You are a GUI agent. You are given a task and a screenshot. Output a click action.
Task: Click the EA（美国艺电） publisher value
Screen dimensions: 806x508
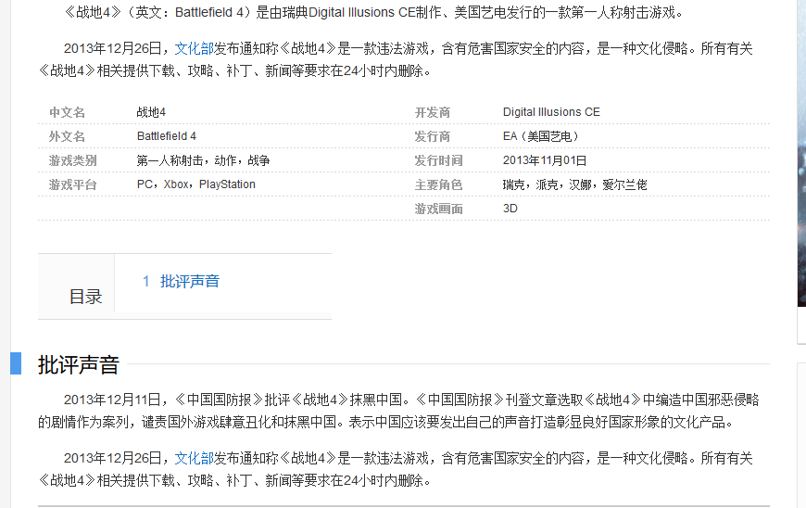541,136
